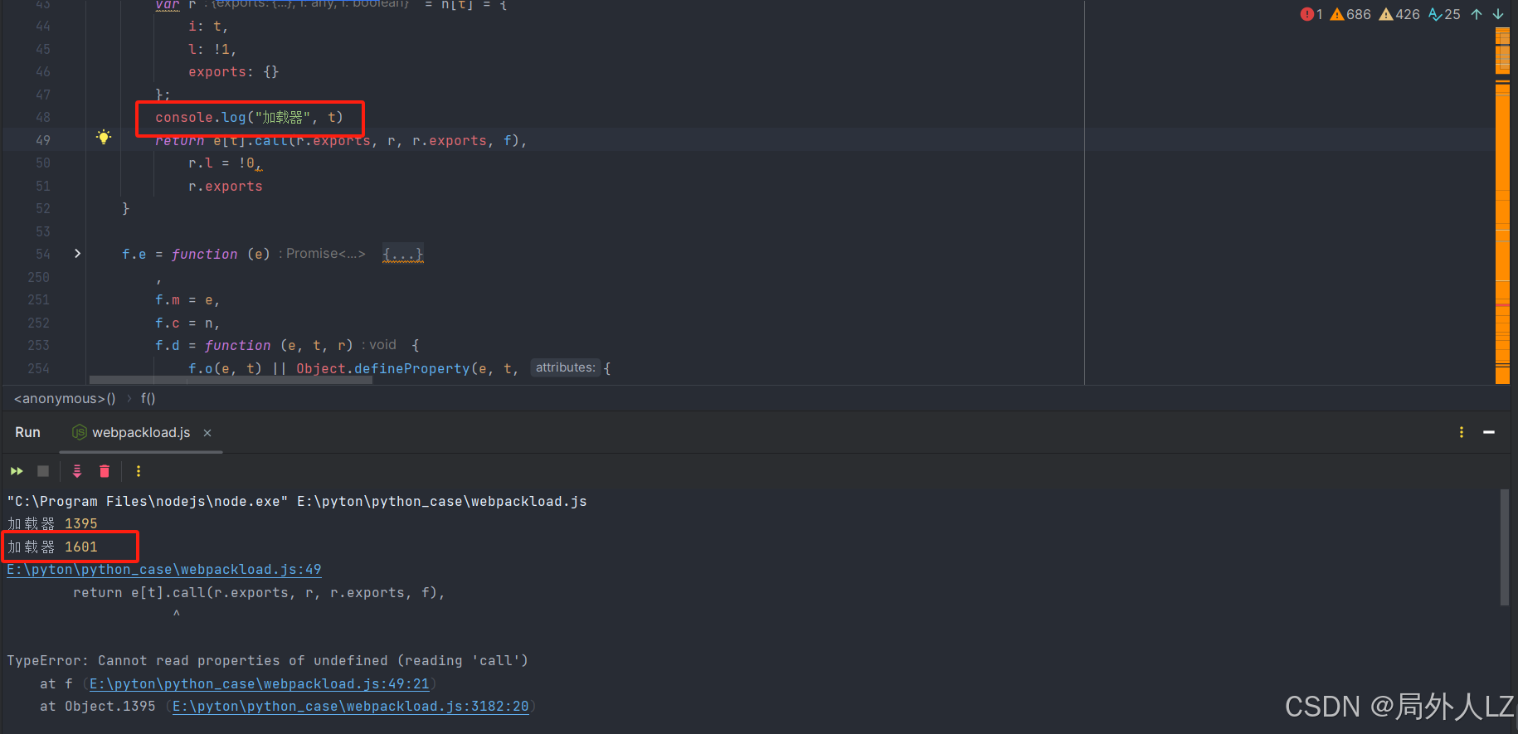Click the 'attributes:' parameter hint on line 254

coord(565,367)
